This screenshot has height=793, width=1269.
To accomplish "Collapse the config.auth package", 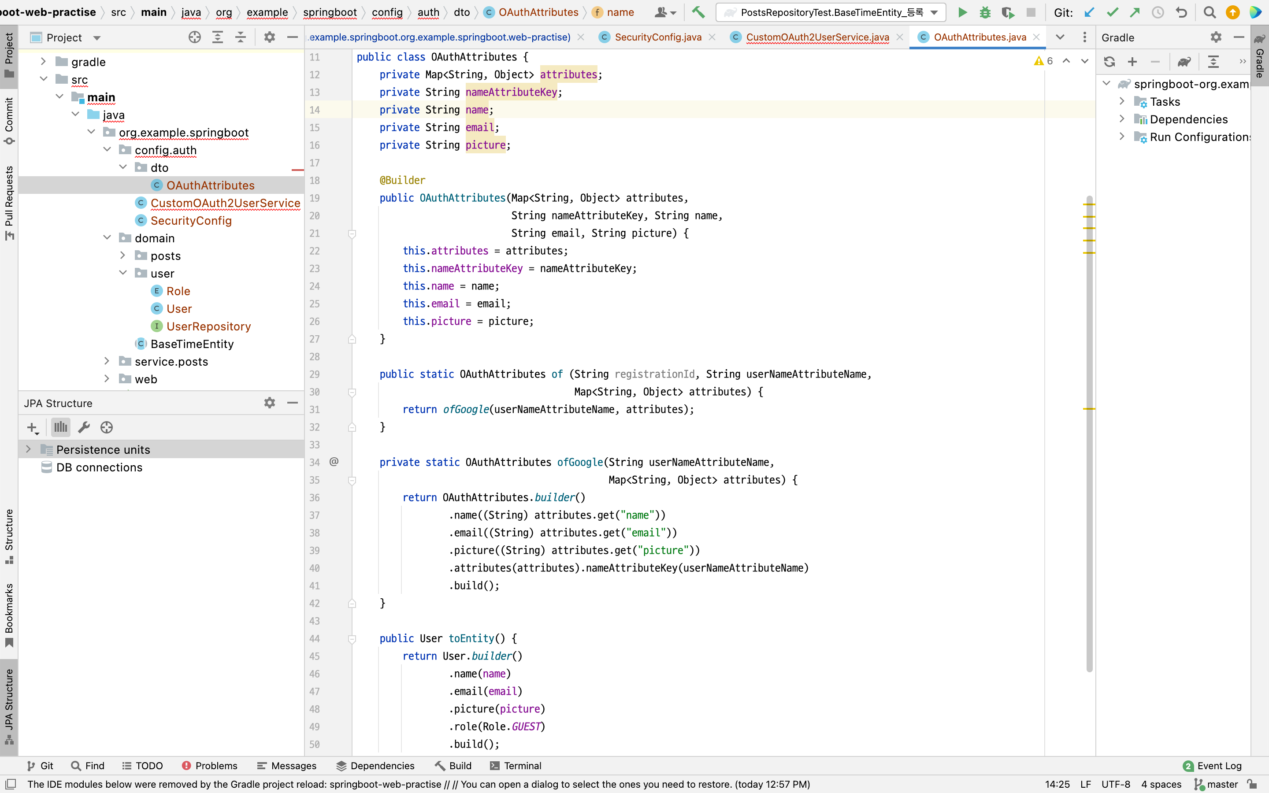I will [107, 149].
